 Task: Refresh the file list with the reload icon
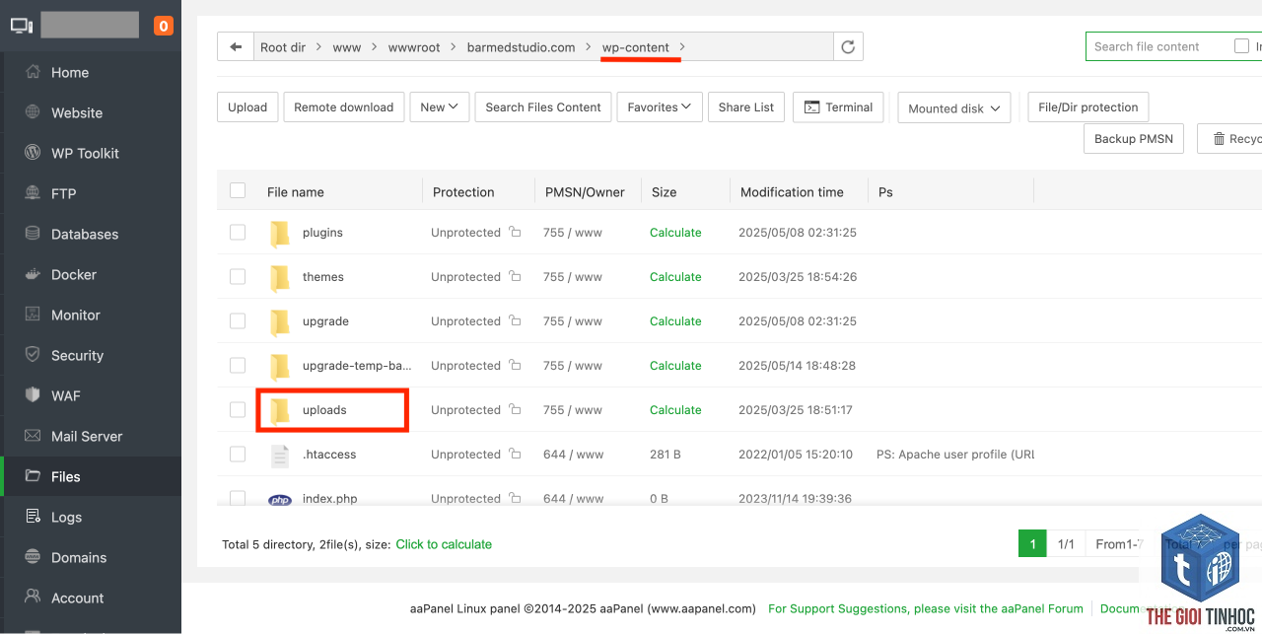click(848, 46)
